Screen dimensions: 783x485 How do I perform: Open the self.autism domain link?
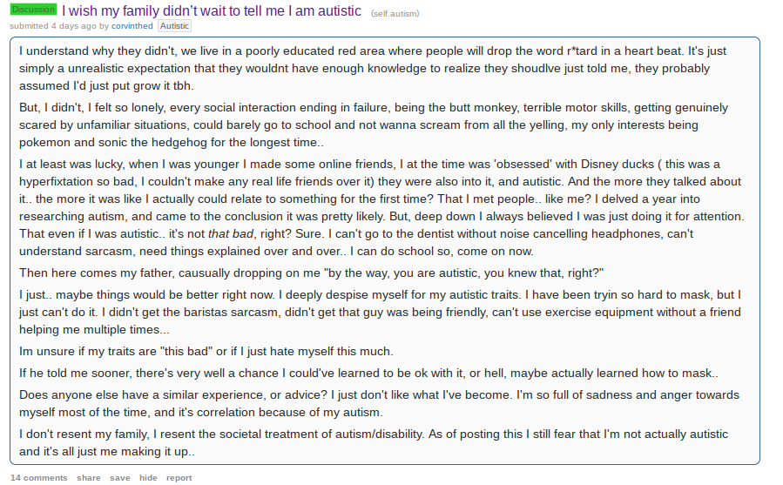click(x=395, y=13)
